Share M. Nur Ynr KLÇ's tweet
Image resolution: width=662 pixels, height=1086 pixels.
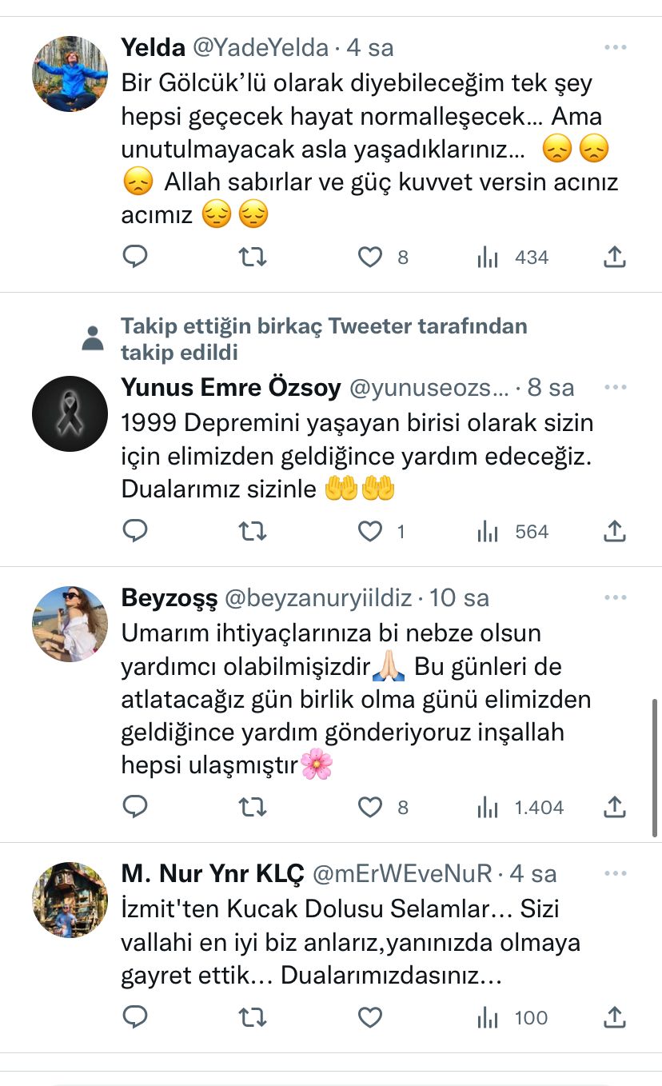coord(614,1017)
